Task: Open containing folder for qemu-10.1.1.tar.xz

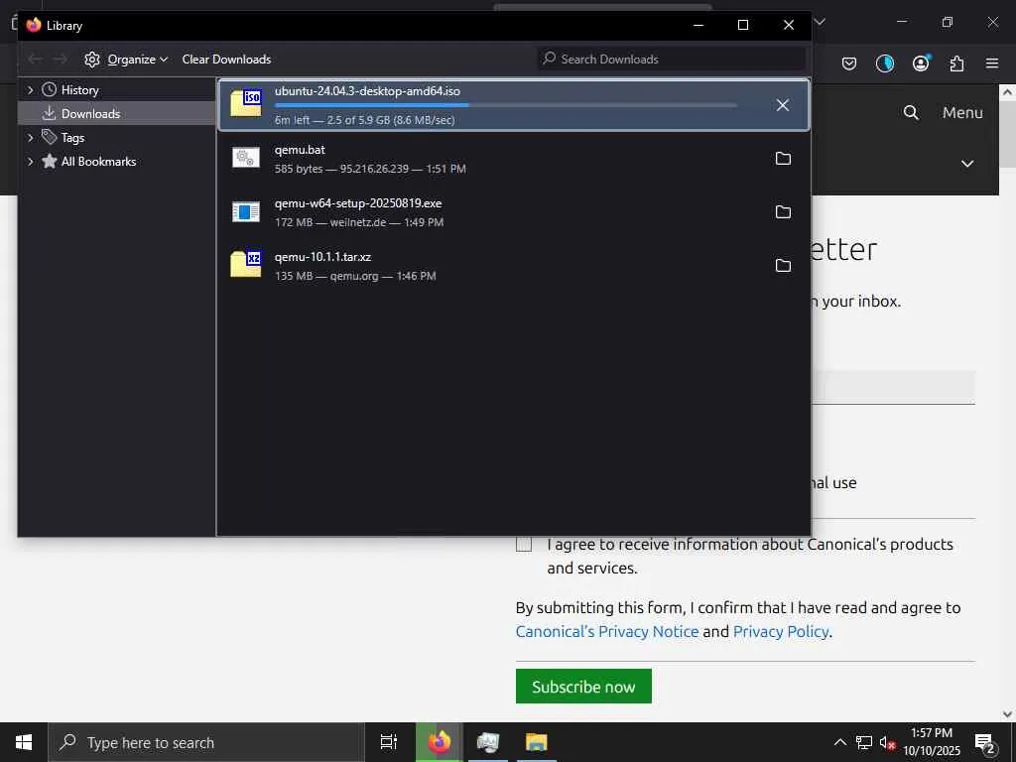Action: 783,266
